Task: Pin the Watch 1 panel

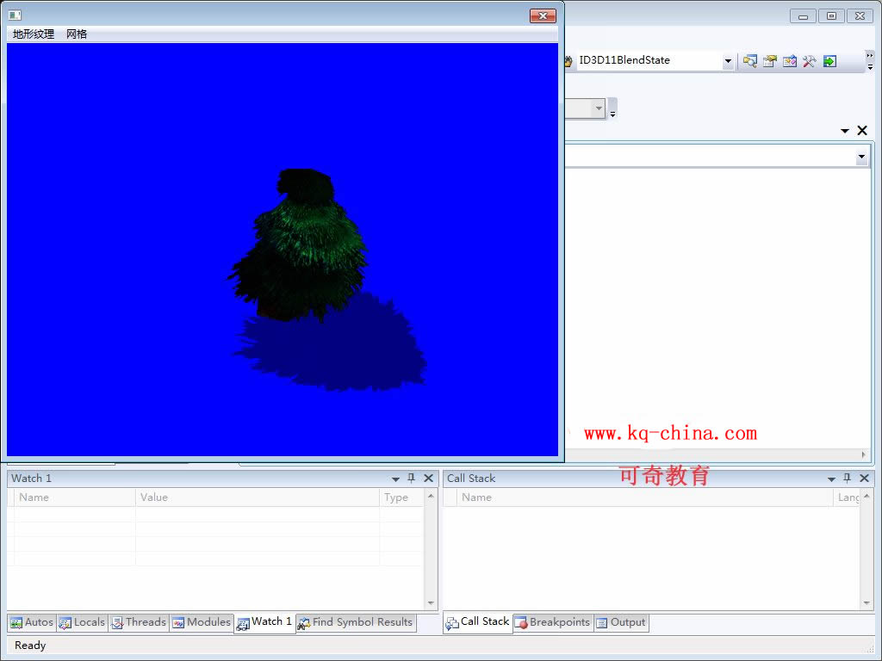Action: [x=412, y=479]
